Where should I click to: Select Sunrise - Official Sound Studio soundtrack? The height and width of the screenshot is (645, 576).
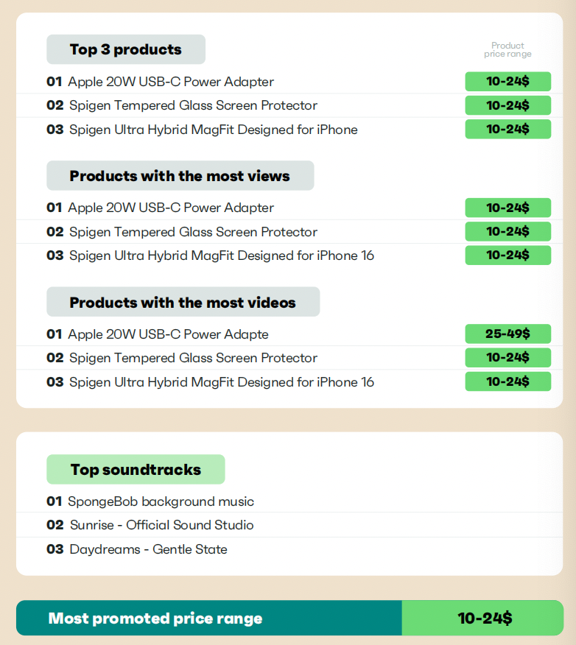pyautogui.click(x=162, y=525)
